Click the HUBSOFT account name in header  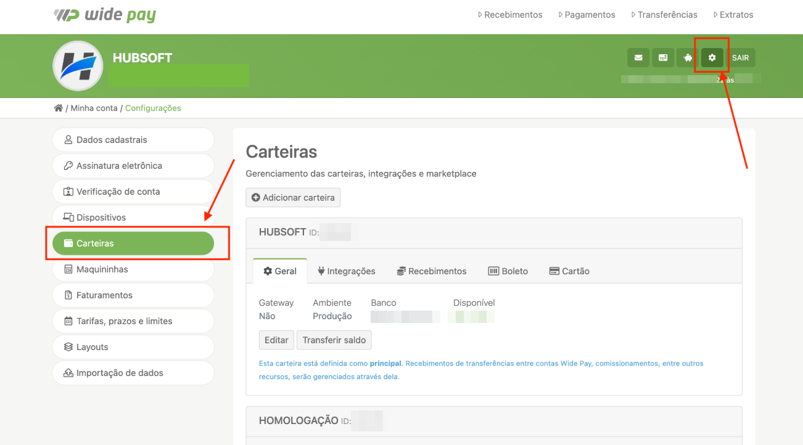click(142, 58)
